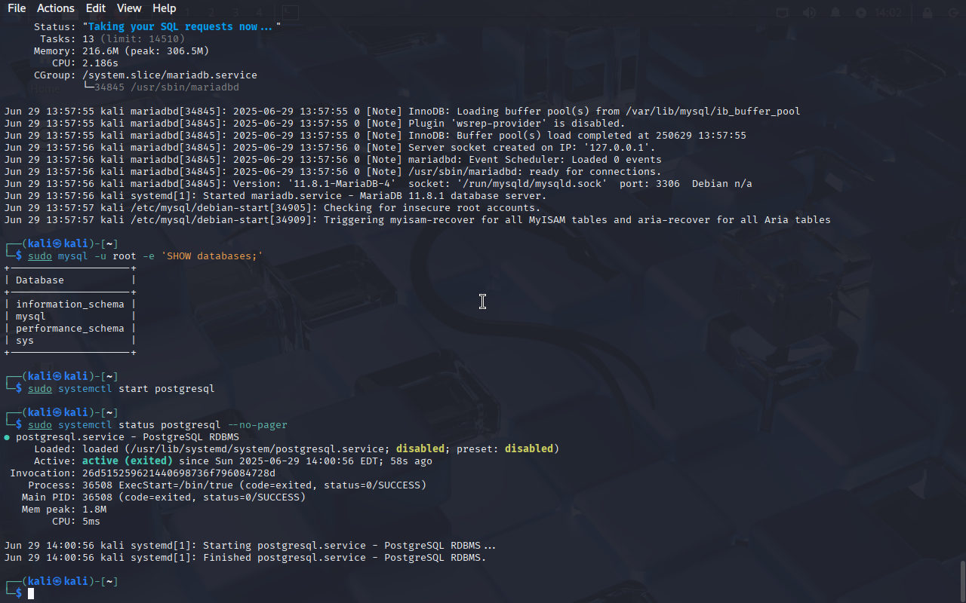This screenshot has height=603, width=966.
Task: Click the Version '11.8.1-MariaDB-4' log line
Action: 378,183
